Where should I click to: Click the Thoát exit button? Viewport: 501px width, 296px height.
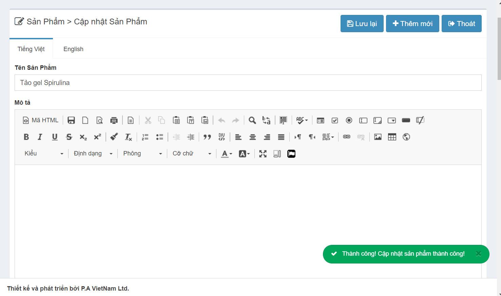point(462,24)
